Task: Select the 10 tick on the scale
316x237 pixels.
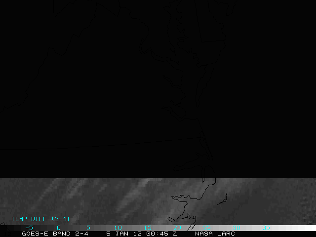Action: point(118,228)
